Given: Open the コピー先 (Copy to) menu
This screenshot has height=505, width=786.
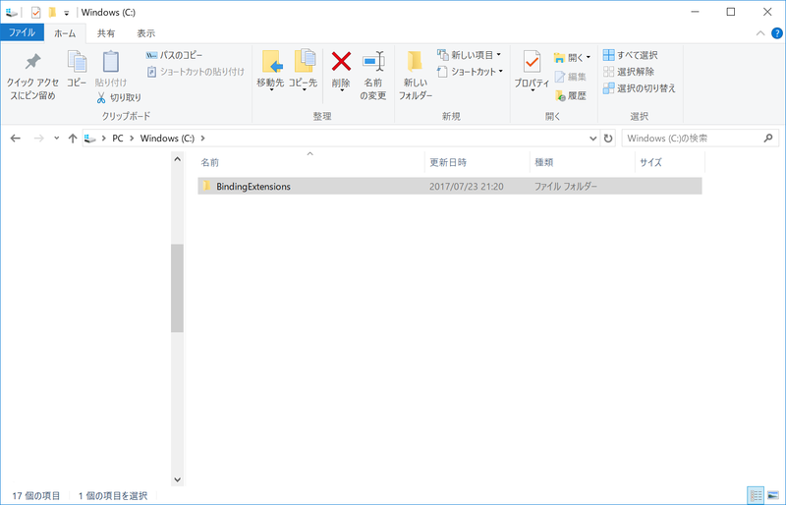Looking at the screenshot, I should click(304, 70).
